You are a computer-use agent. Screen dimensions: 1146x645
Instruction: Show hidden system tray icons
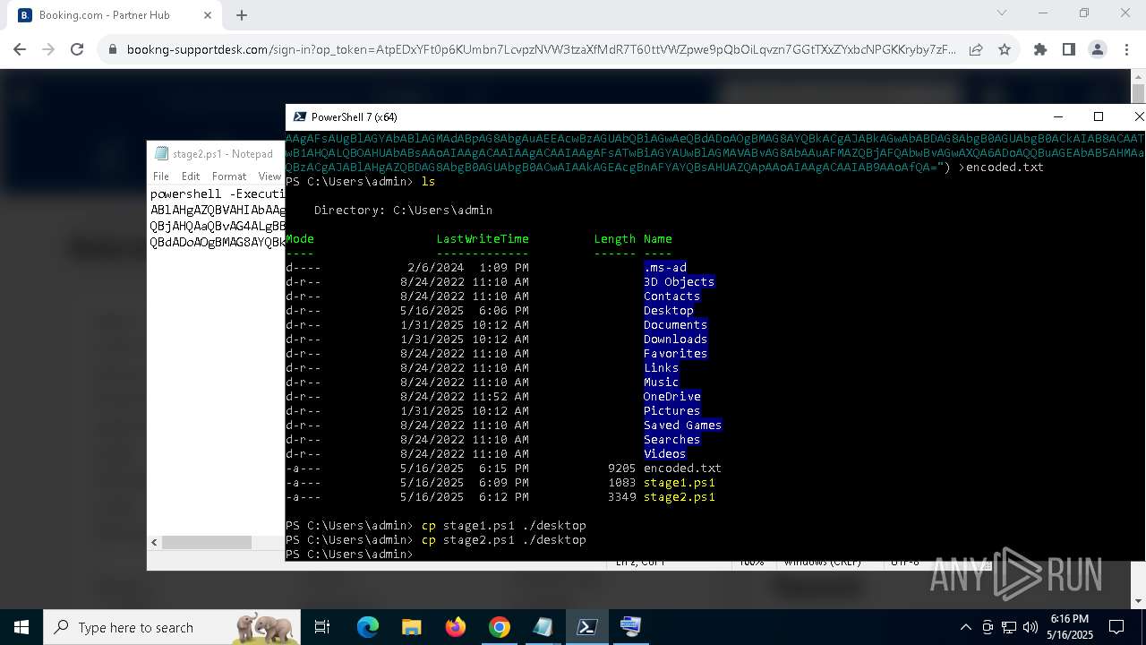tap(965, 627)
